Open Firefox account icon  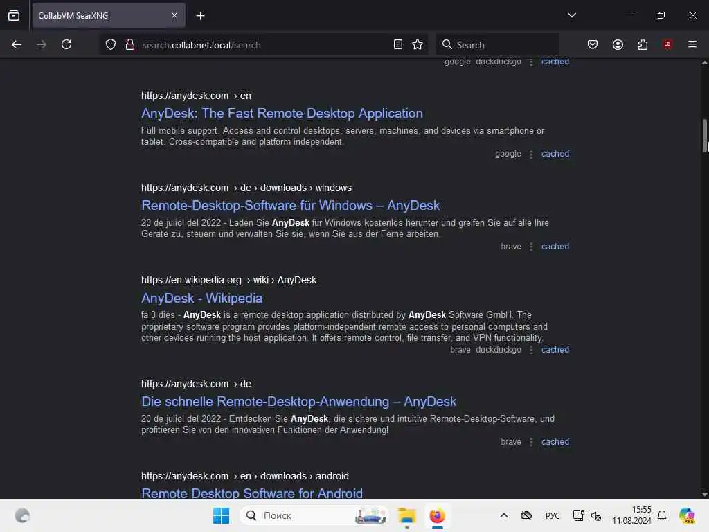[x=618, y=45]
